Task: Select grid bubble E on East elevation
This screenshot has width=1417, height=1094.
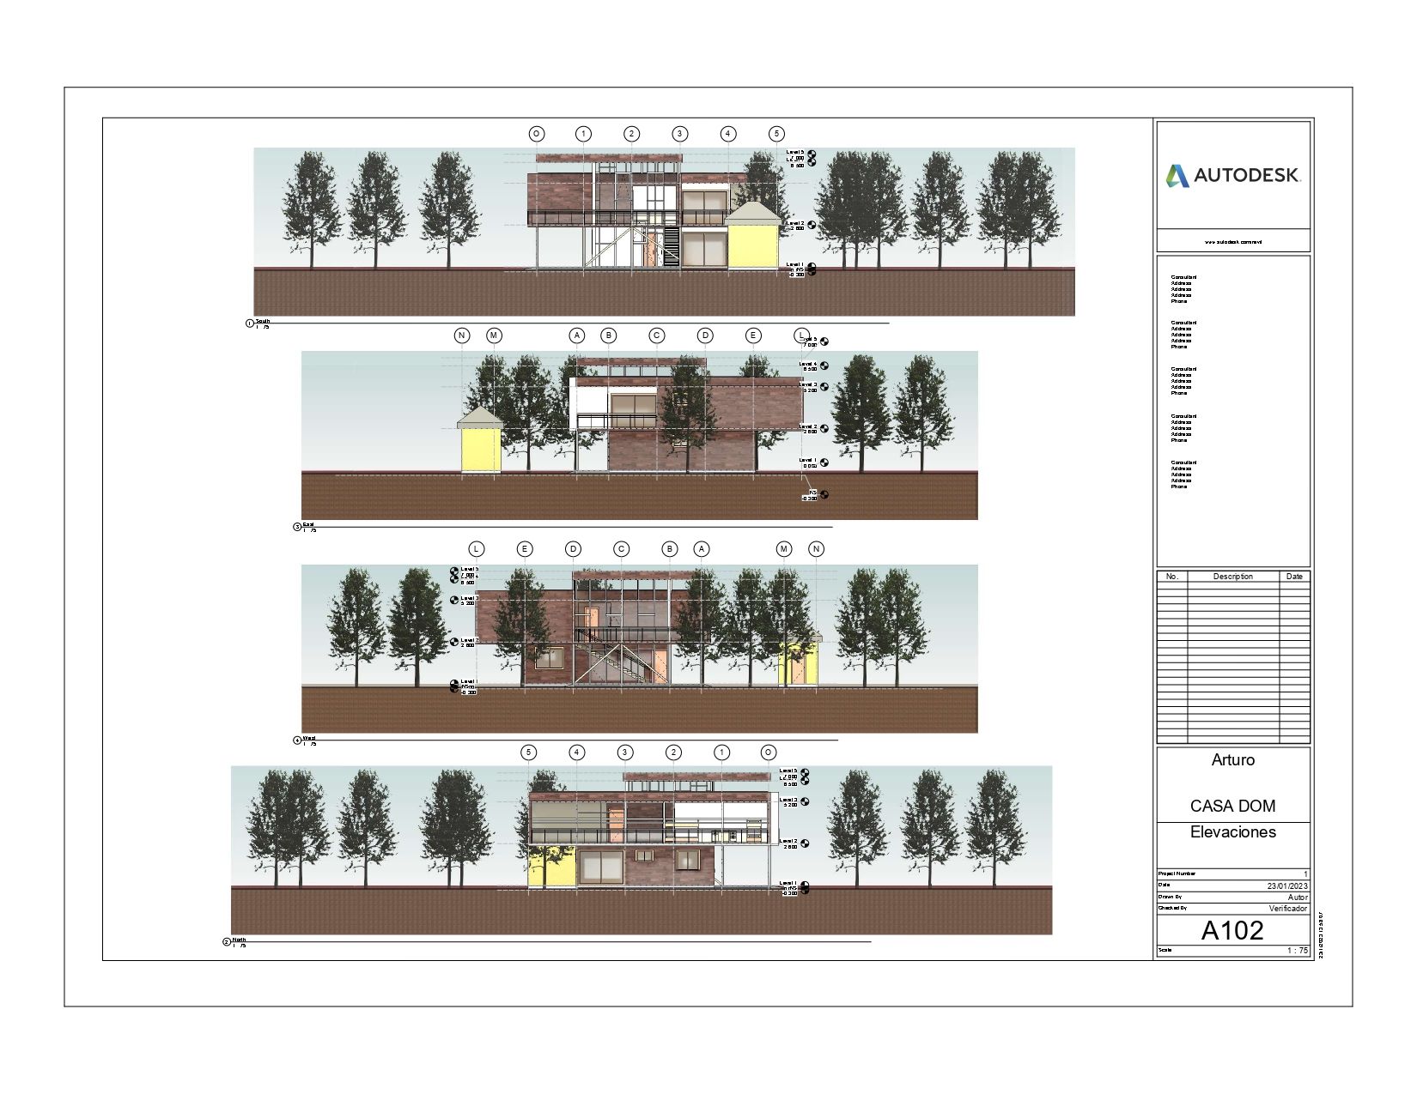Action: pos(753,335)
